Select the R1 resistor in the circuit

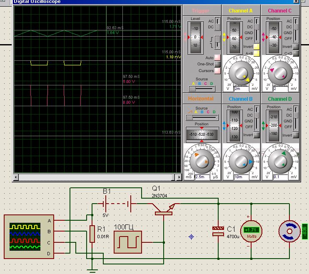pyautogui.click(x=92, y=234)
